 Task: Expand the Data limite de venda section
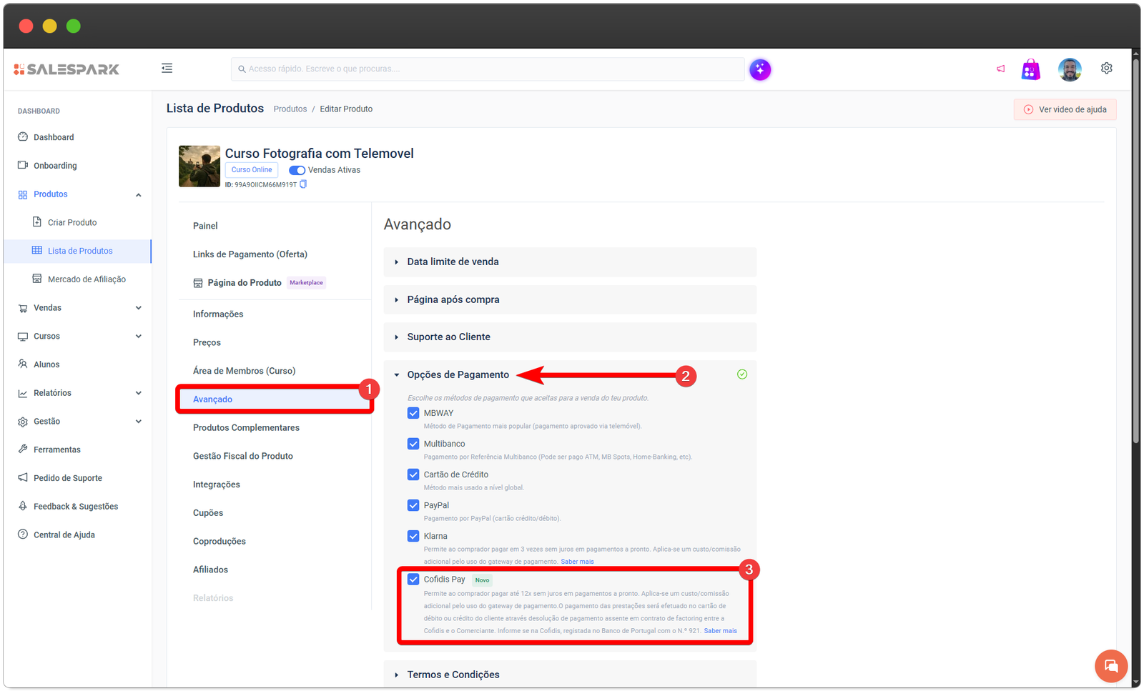pos(453,262)
